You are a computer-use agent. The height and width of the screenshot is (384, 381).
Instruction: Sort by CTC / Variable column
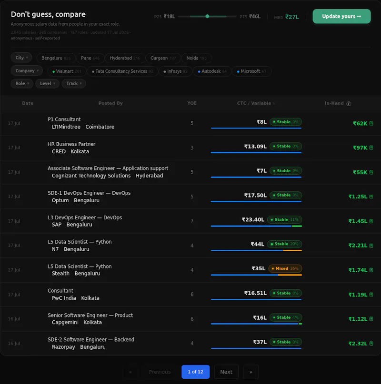[x=256, y=103]
